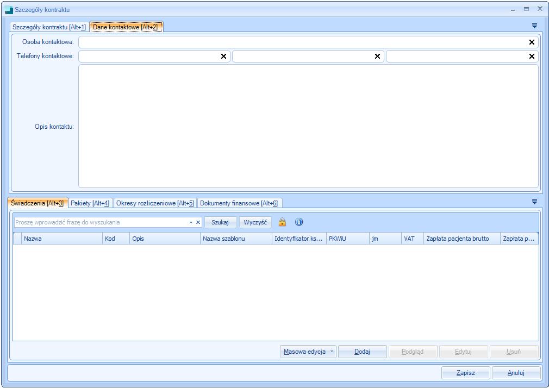
Task: Click the Dodaj button
Action: click(363, 352)
